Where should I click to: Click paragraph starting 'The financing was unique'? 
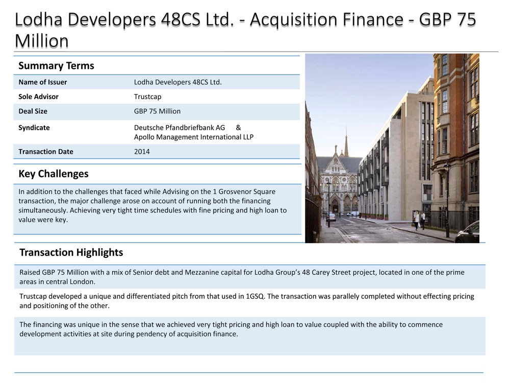(x=231, y=329)
